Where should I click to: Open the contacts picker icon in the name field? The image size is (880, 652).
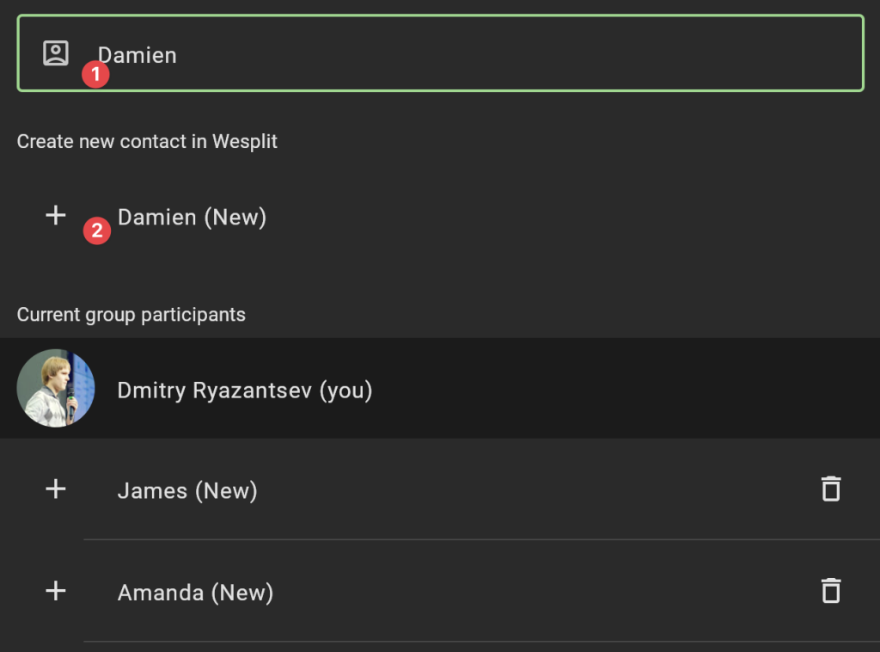(x=56, y=53)
